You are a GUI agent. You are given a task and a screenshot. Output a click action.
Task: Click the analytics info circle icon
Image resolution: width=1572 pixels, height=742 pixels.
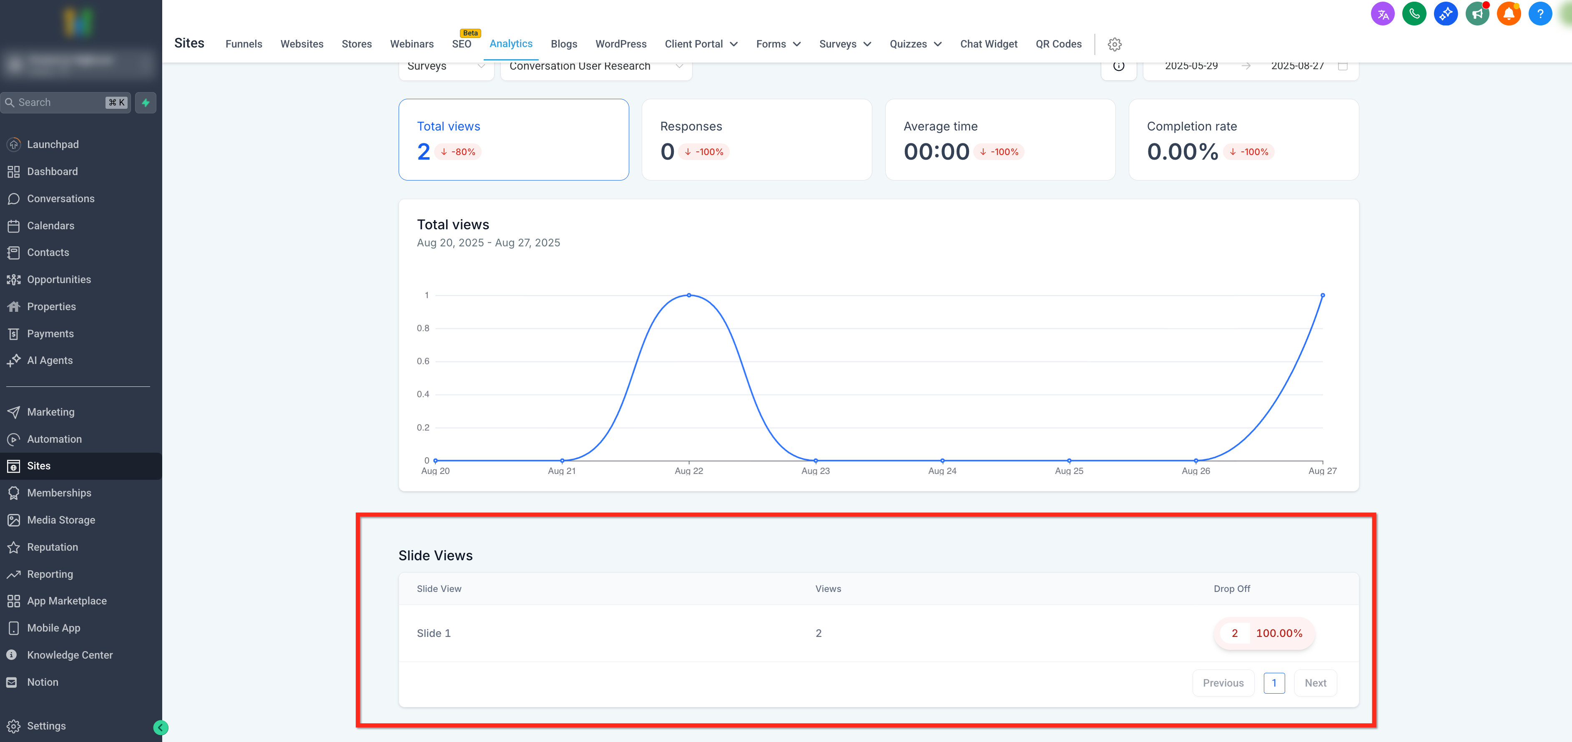(1118, 66)
